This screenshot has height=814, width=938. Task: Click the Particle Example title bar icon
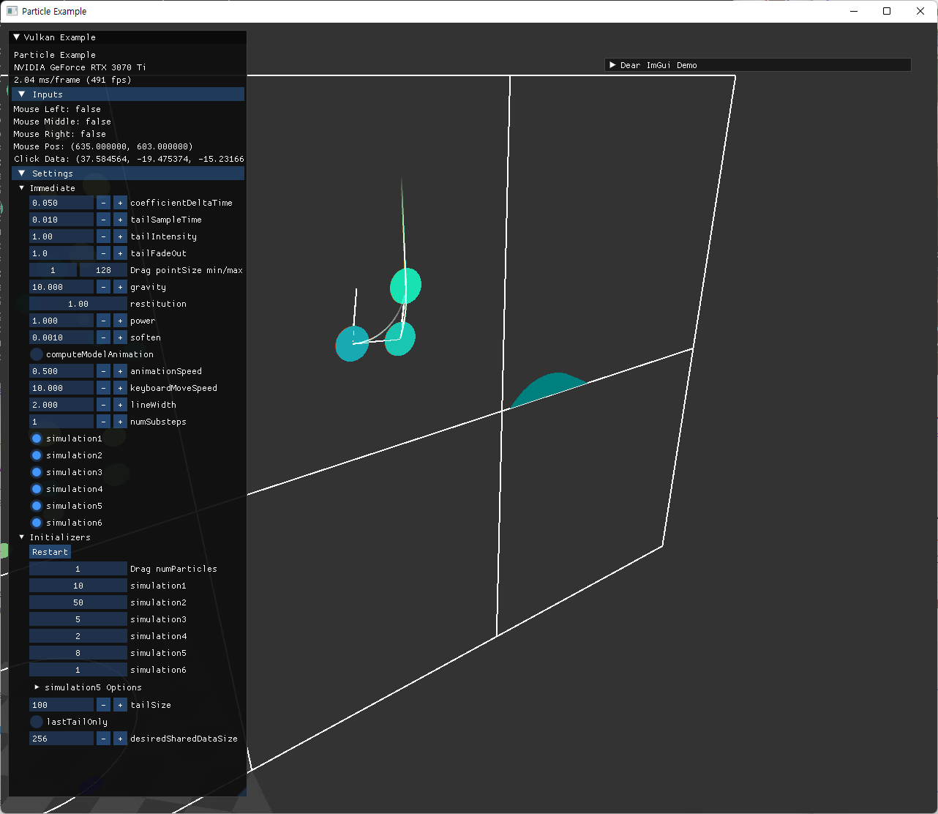[x=12, y=11]
